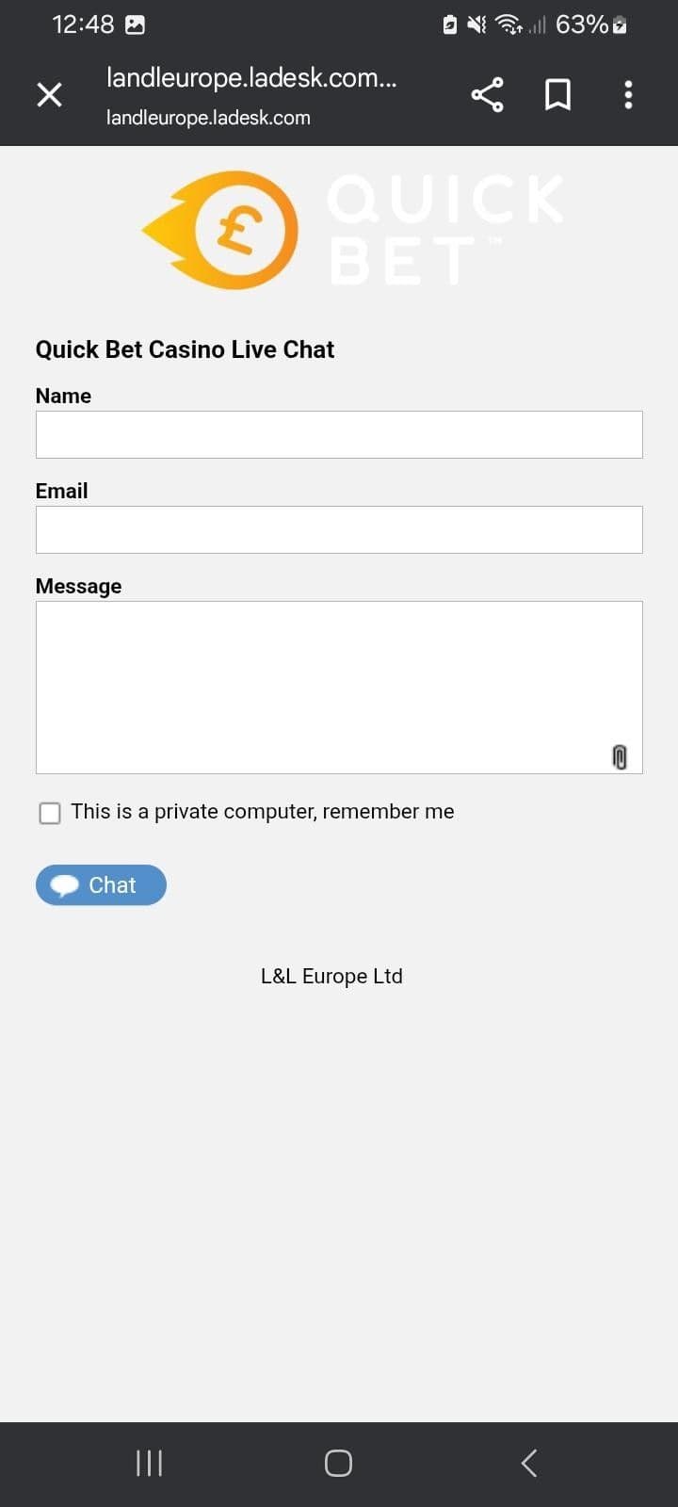Viewport: 678px width, 1507px height.
Task: Focus the Email input field
Action: pyautogui.click(x=339, y=529)
